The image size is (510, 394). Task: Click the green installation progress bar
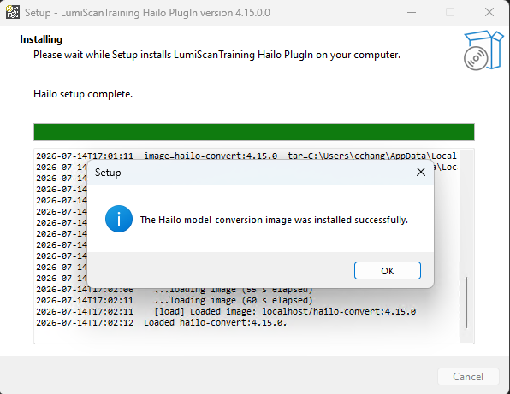coord(254,132)
